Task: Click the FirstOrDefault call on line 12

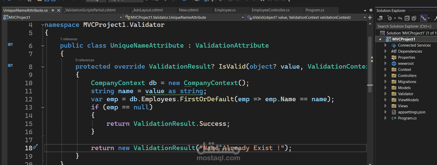Action: click(x=207, y=99)
